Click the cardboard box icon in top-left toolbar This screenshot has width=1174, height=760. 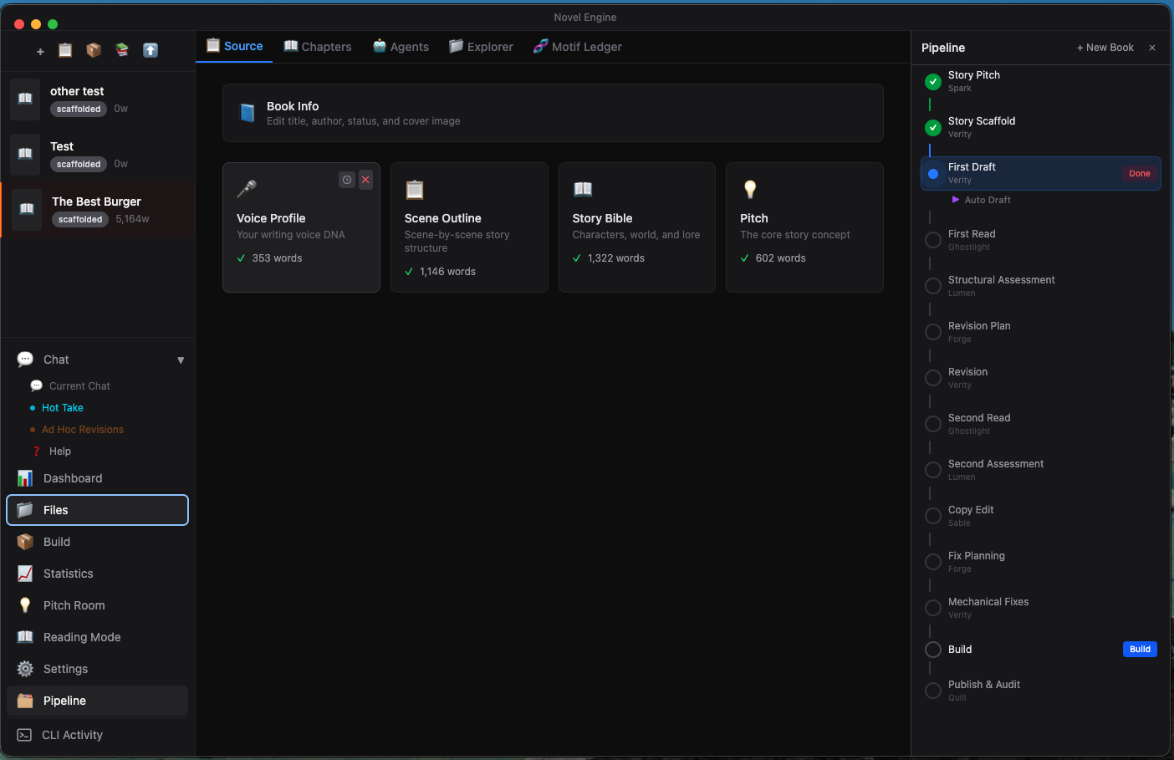(94, 50)
